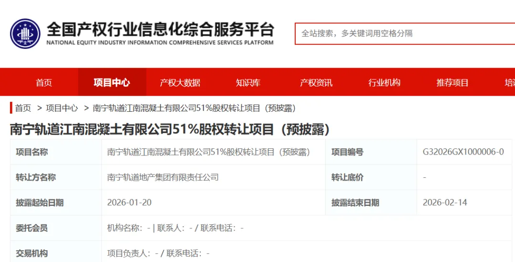Screen dimensions: 515x262
Task: Click the 披露起始日期 label cell
Action: pos(56,203)
